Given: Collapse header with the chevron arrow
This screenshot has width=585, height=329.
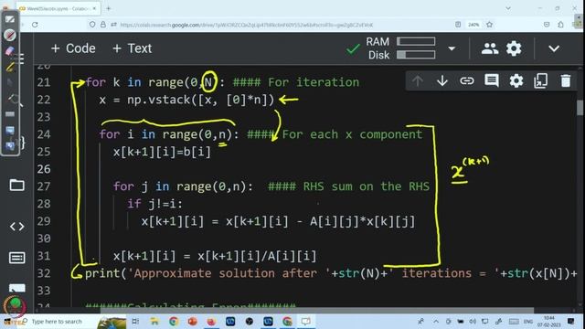Looking at the screenshot, I should [x=554, y=48].
